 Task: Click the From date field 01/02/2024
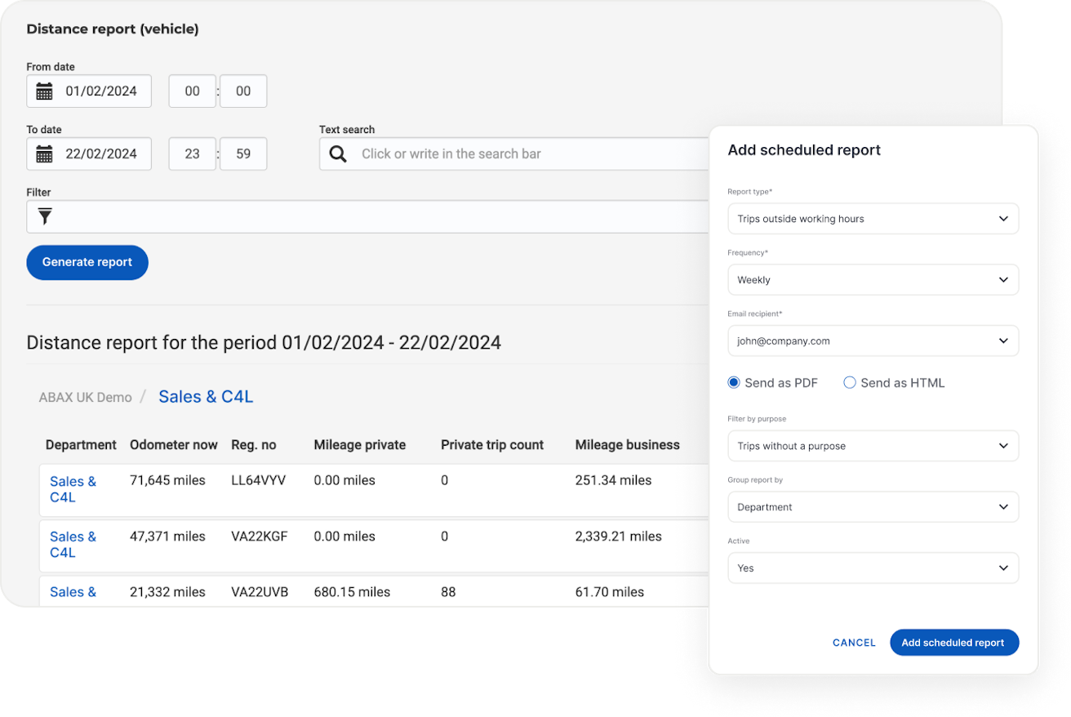pos(89,91)
